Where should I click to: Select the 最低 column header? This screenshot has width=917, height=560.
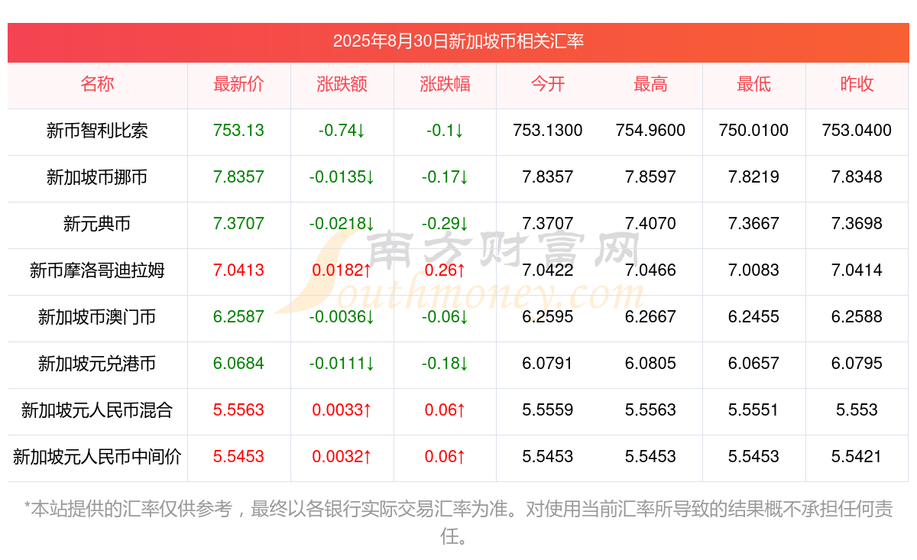click(753, 85)
